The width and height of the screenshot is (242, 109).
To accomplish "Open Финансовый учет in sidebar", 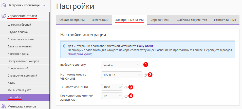I will tap(24, 90).
